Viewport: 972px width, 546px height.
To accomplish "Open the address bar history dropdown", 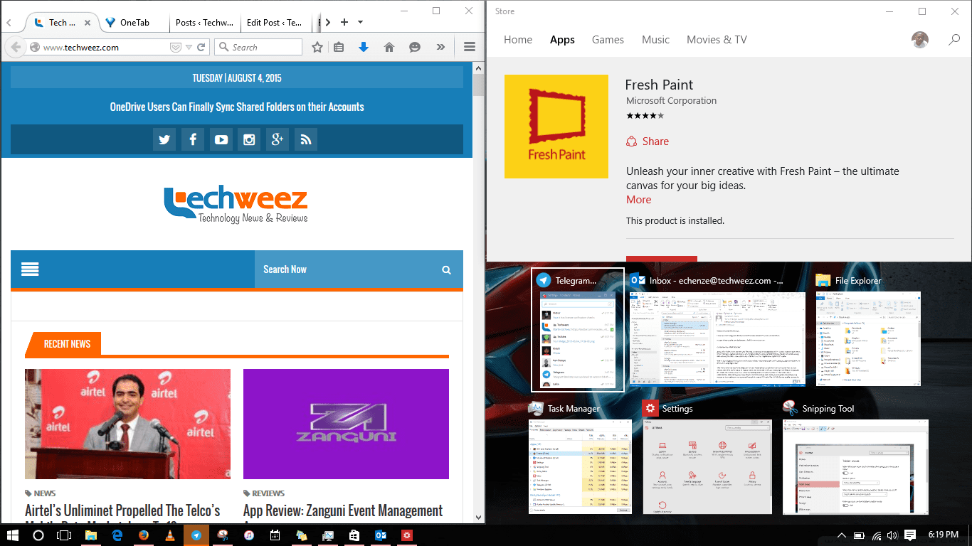I will pyautogui.click(x=189, y=48).
